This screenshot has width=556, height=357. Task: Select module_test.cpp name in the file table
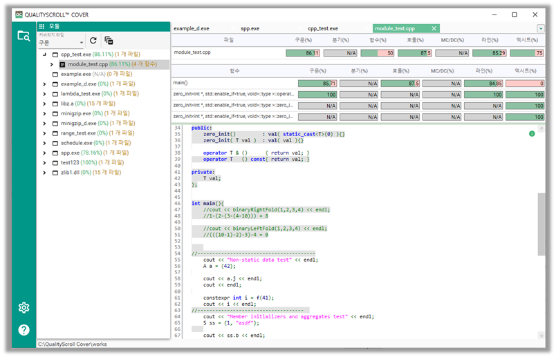click(192, 52)
